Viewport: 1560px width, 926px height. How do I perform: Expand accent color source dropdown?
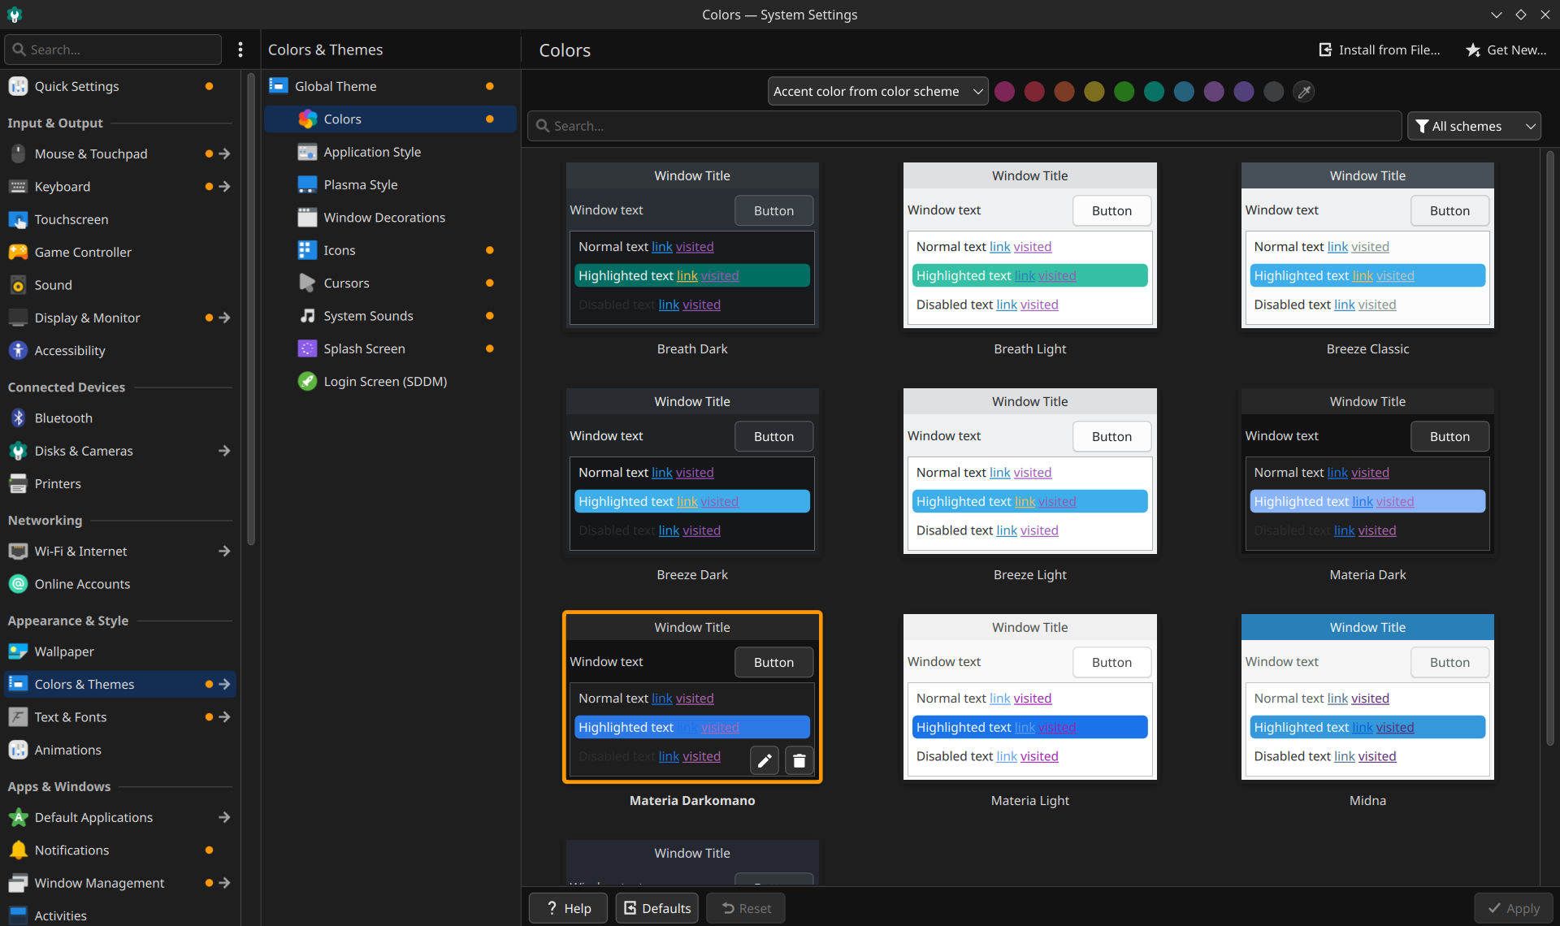tap(877, 92)
